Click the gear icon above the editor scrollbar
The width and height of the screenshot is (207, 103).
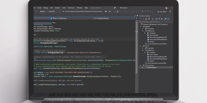[x=137, y=16]
